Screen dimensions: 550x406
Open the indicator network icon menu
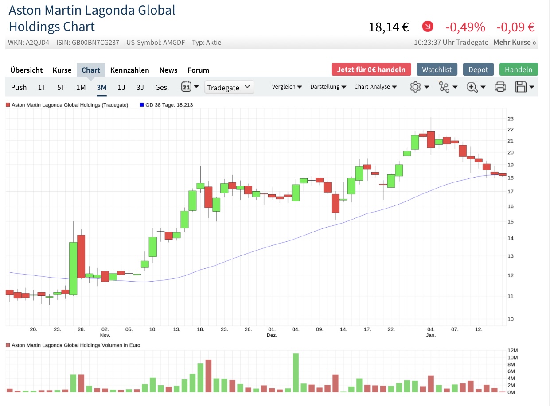tap(448, 87)
